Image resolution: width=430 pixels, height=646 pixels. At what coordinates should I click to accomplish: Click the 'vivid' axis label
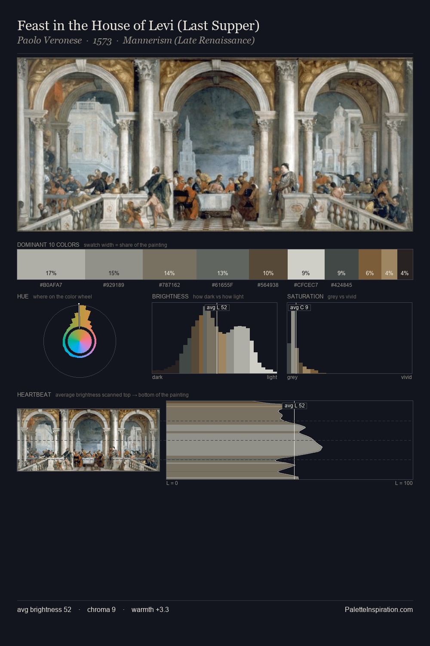tap(406, 377)
